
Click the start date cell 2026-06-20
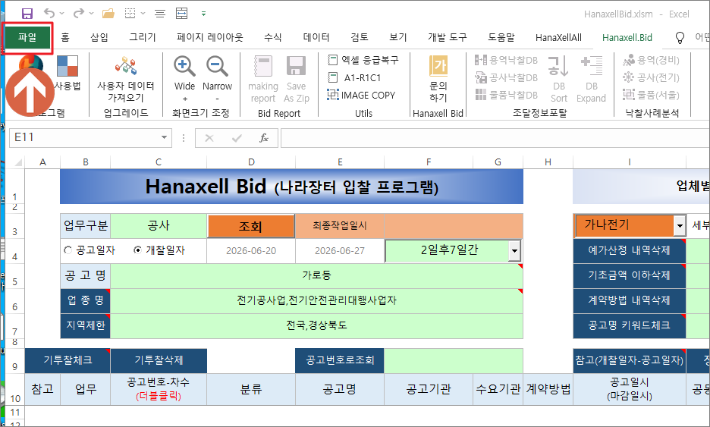[251, 251]
